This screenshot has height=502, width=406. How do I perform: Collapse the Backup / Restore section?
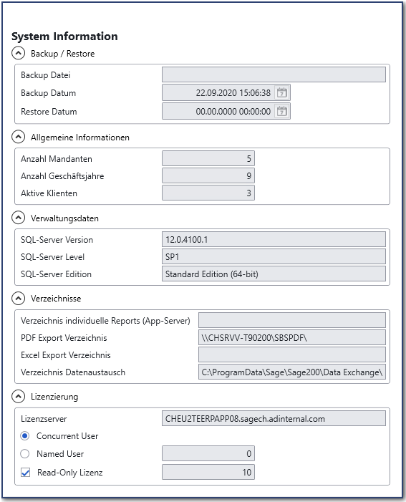(18, 53)
